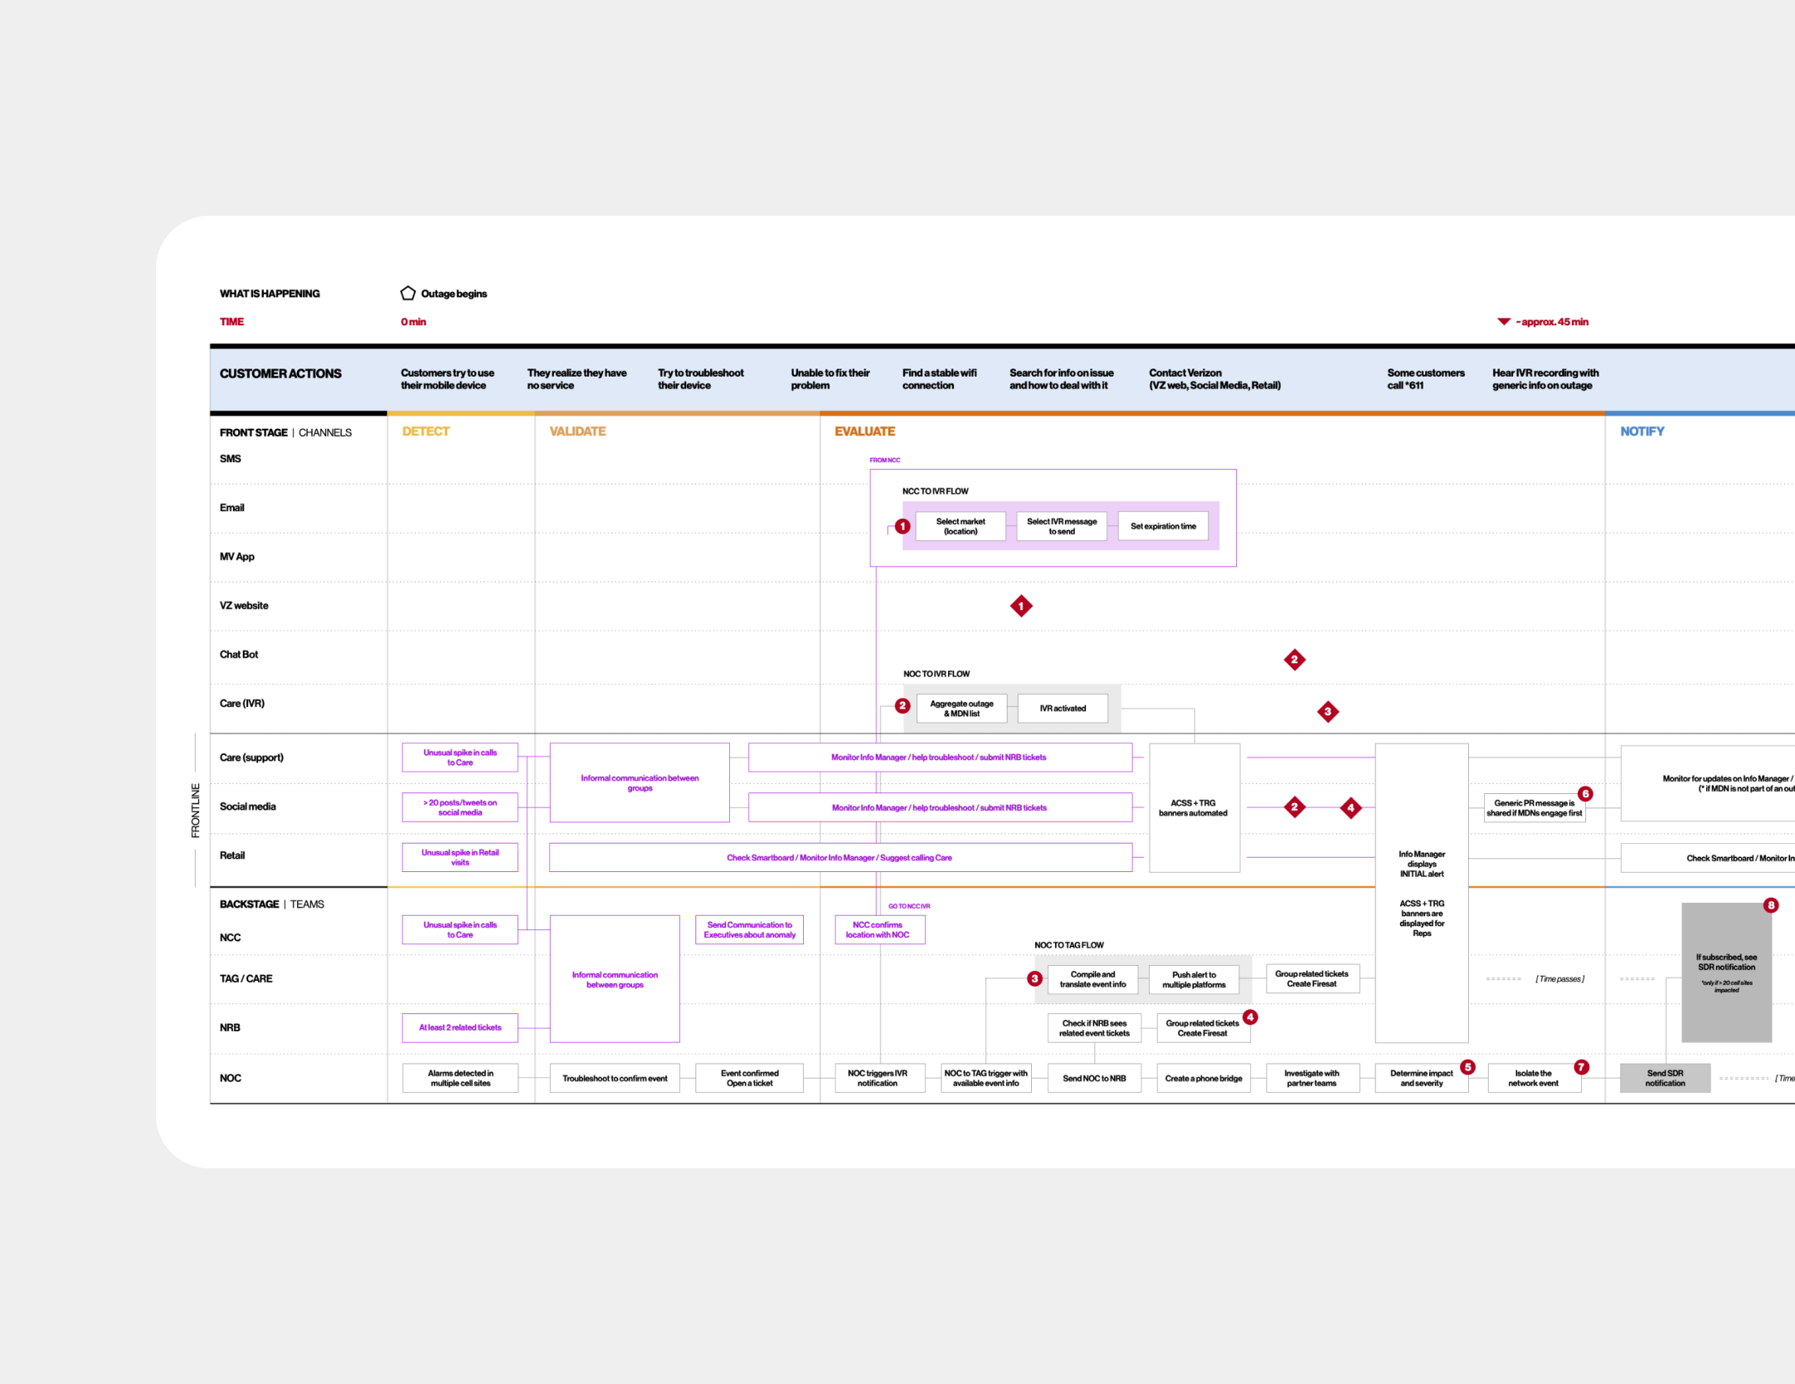The width and height of the screenshot is (1795, 1384).
Task: Click the 'Push alert to multiple platforms' box
Action: coord(1194,979)
